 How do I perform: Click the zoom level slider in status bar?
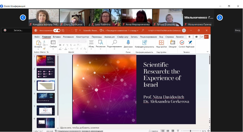point(190,131)
